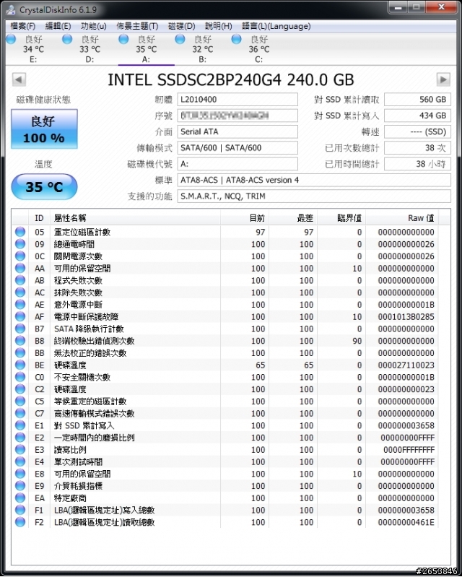This screenshot has width=462, height=577.
Task: Click status icon for attribute B8 終端校驗出錯偵測次數
Action: [20, 341]
